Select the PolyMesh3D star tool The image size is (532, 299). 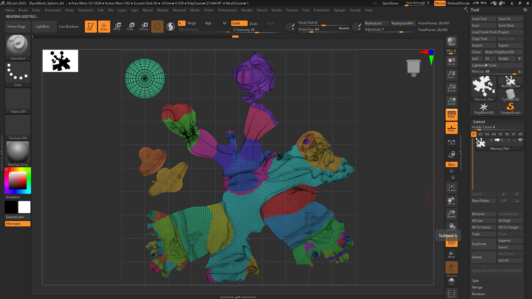484,108
